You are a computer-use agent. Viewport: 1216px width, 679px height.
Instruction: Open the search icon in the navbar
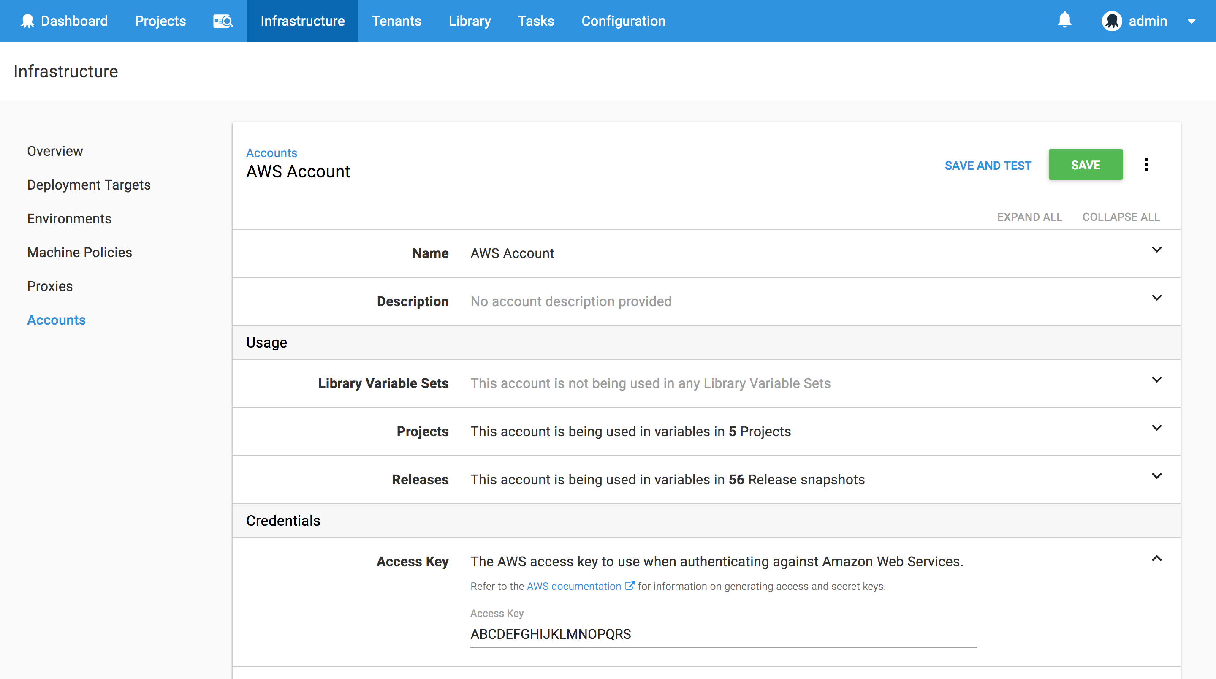(x=223, y=21)
